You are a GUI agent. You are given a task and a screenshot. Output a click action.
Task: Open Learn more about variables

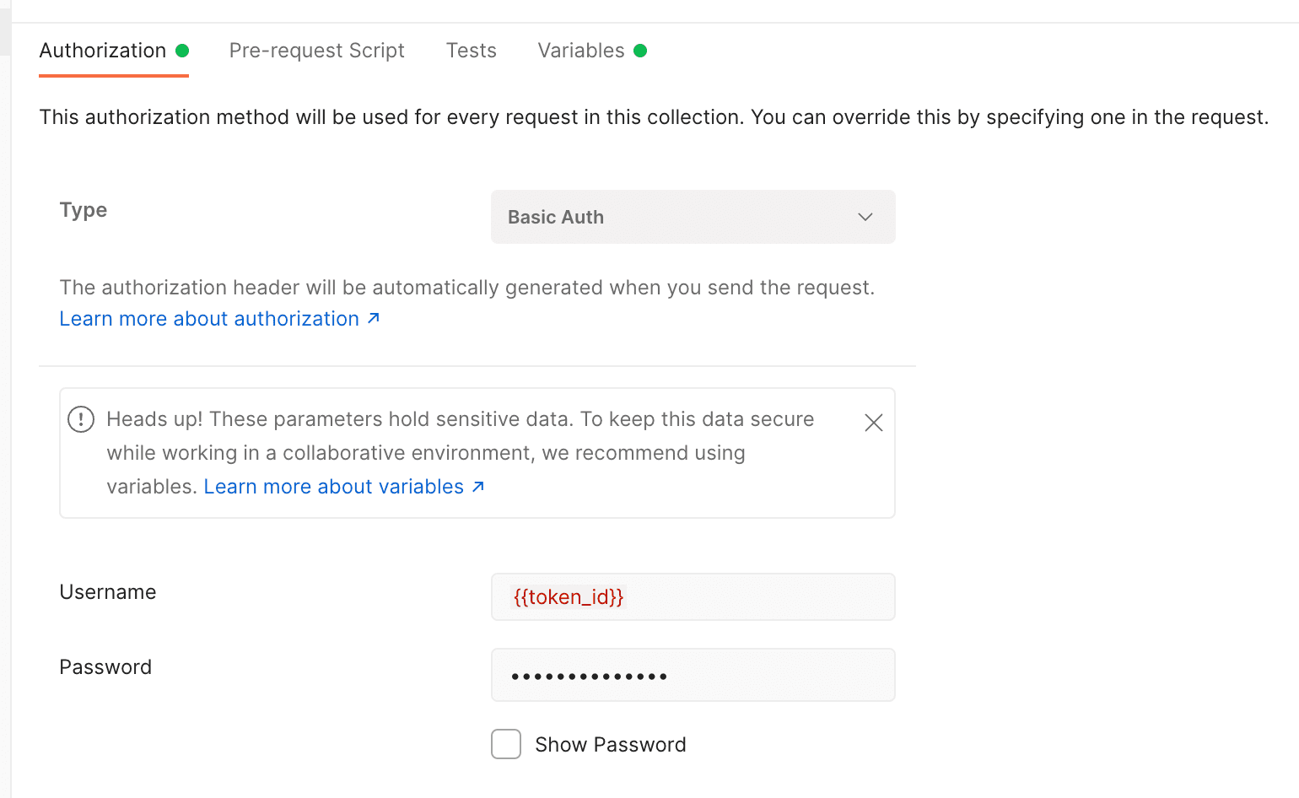pyautogui.click(x=334, y=487)
